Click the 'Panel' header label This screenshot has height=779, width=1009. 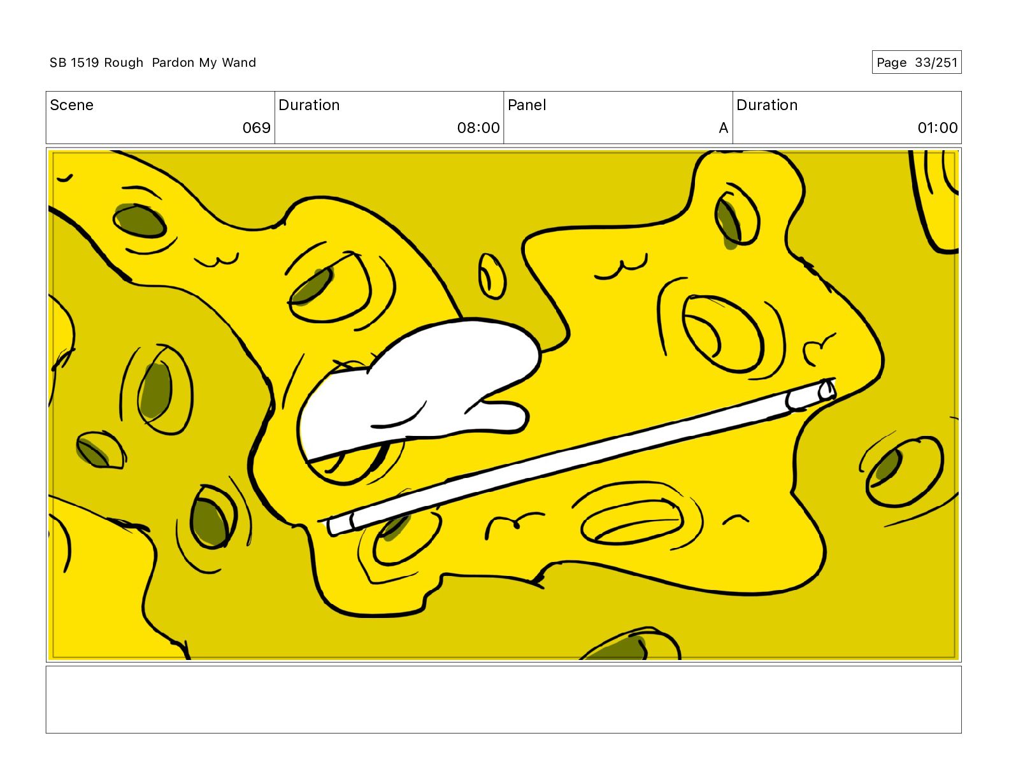tap(527, 105)
